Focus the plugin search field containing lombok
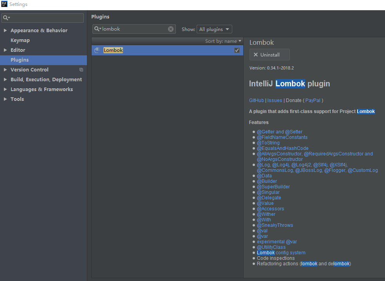Screen dimensions: 385x281 pos(134,29)
